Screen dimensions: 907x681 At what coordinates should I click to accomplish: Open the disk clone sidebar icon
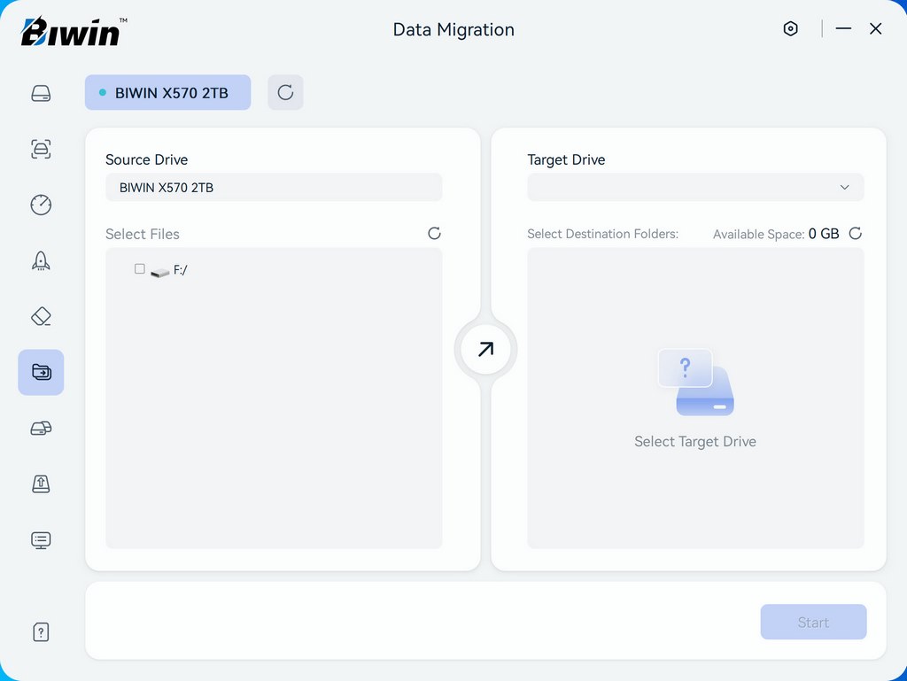click(x=41, y=428)
